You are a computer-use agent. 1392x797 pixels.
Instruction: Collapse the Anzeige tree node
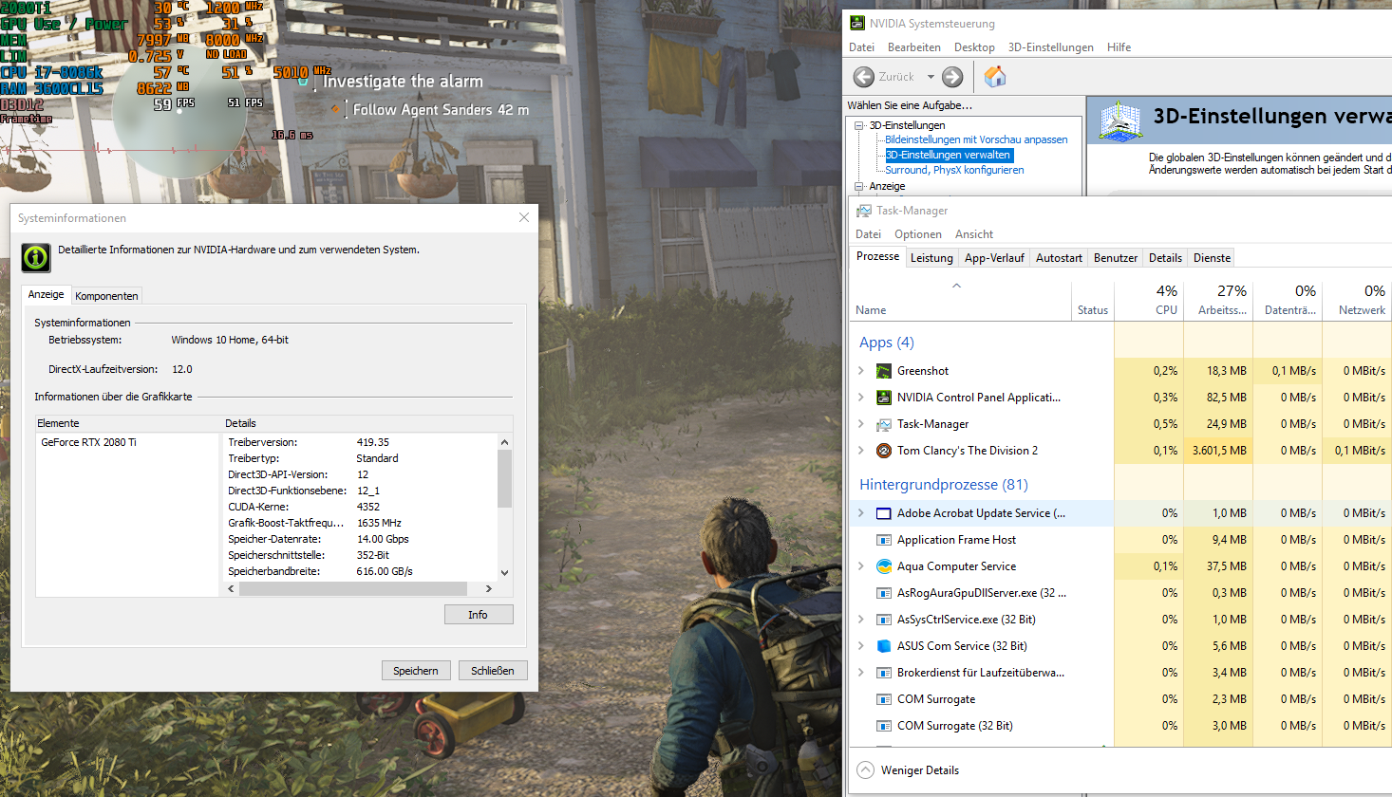point(859,186)
